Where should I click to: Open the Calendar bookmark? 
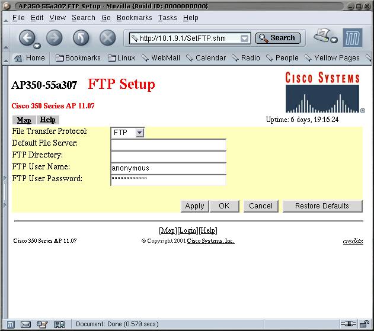(x=206, y=58)
